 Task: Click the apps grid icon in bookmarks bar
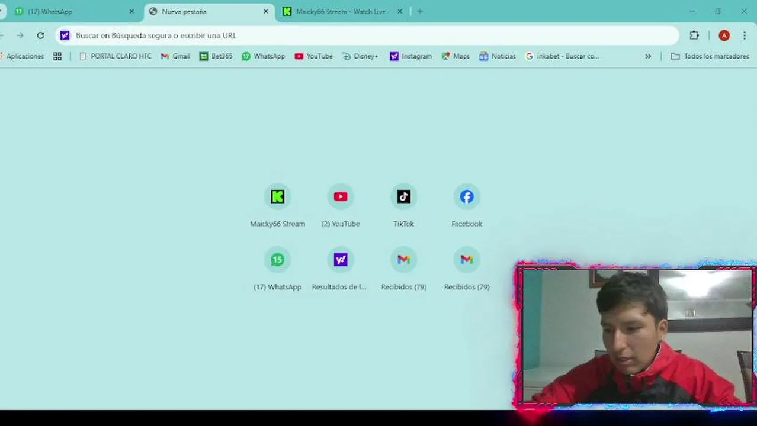[x=57, y=56]
